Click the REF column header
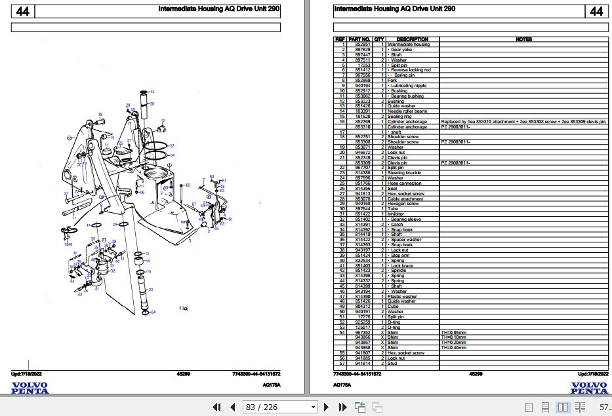The image size is (612, 416). coord(340,39)
